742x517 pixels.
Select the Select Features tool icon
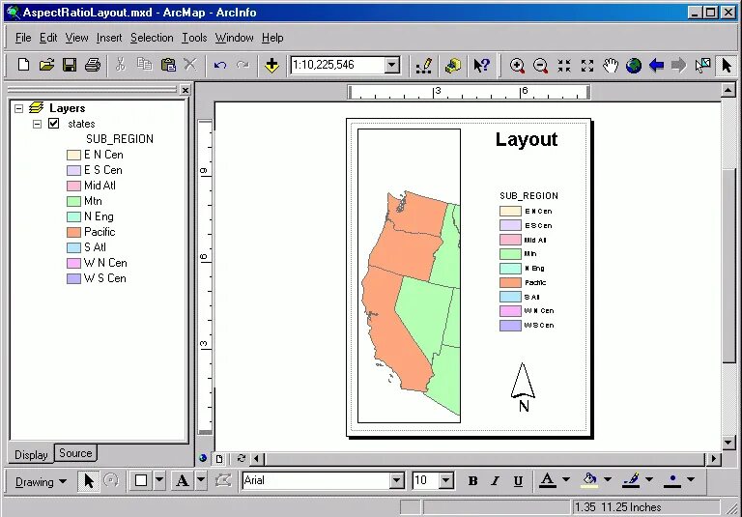[x=702, y=66]
